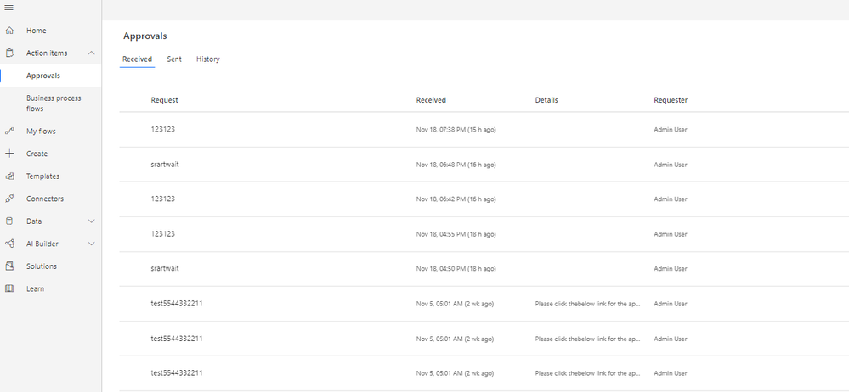Image resolution: width=849 pixels, height=392 pixels.
Task: Collapse the Action items section chevron
Action: click(91, 53)
